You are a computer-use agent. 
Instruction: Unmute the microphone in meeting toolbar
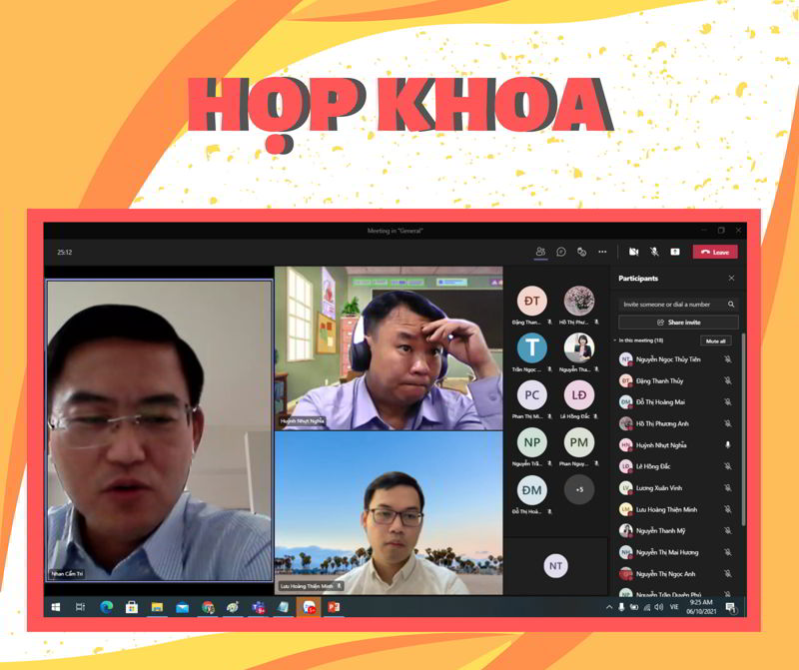pyautogui.click(x=654, y=252)
